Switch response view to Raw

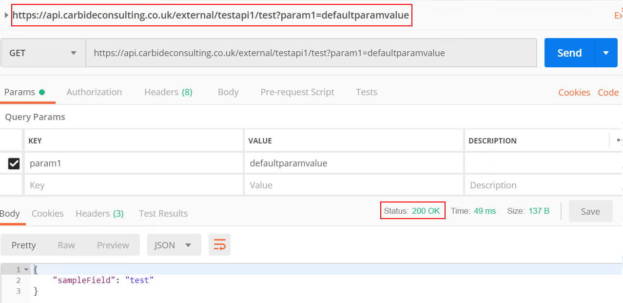pos(66,244)
